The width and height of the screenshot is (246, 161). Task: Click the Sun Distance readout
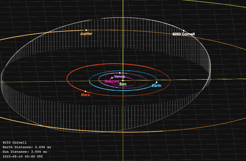coord(25,152)
